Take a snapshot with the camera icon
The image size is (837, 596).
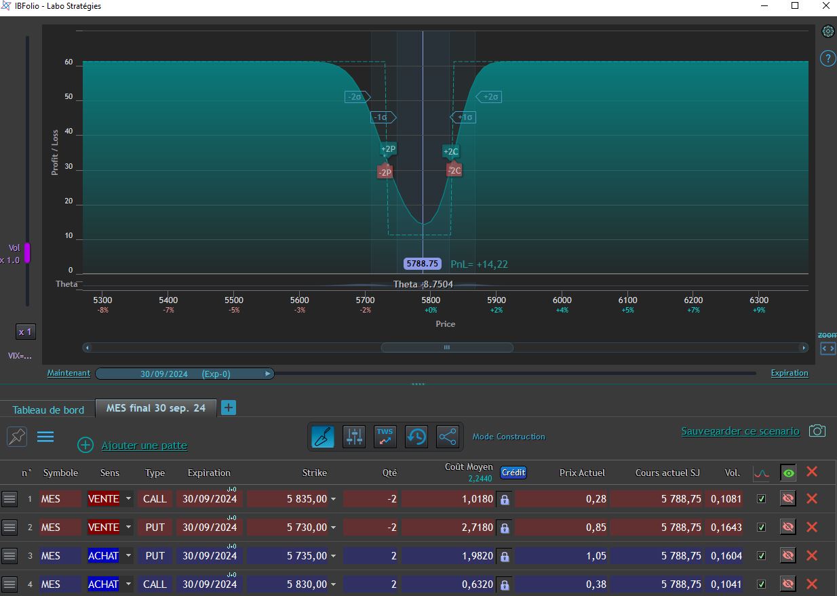[818, 431]
